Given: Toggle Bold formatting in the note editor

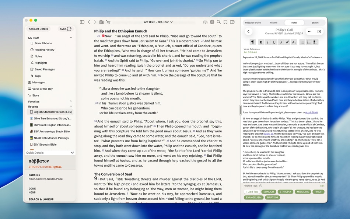Looking at the screenshot, I should pyautogui.click(x=261, y=42).
